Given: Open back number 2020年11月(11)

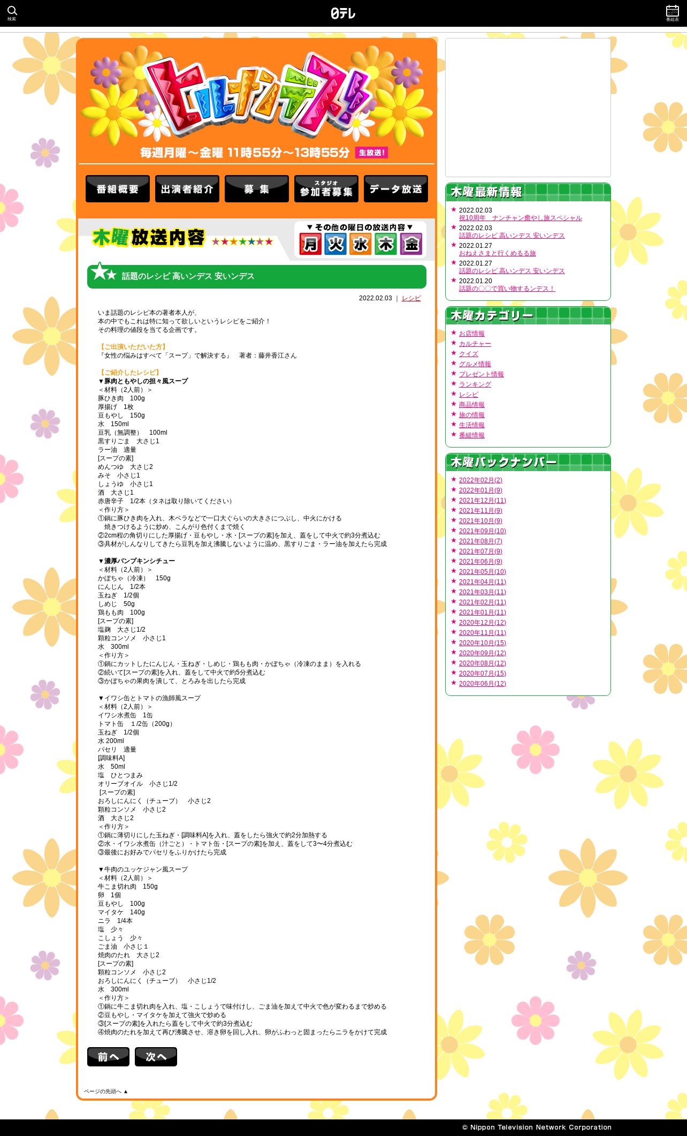Looking at the screenshot, I should tap(482, 633).
